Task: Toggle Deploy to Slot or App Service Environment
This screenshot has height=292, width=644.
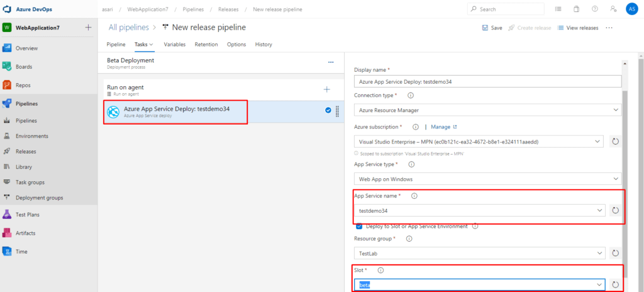Action: tap(359, 226)
